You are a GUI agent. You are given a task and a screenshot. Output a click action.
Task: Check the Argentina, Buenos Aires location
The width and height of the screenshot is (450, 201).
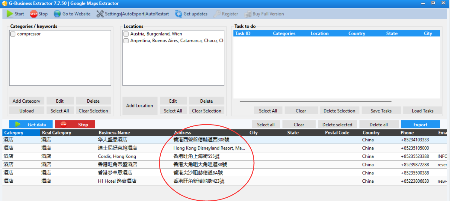tap(126, 41)
